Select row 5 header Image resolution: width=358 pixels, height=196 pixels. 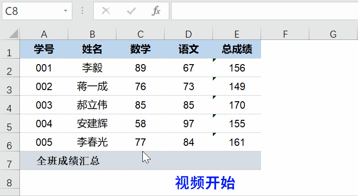pyautogui.click(x=10, y=124)
